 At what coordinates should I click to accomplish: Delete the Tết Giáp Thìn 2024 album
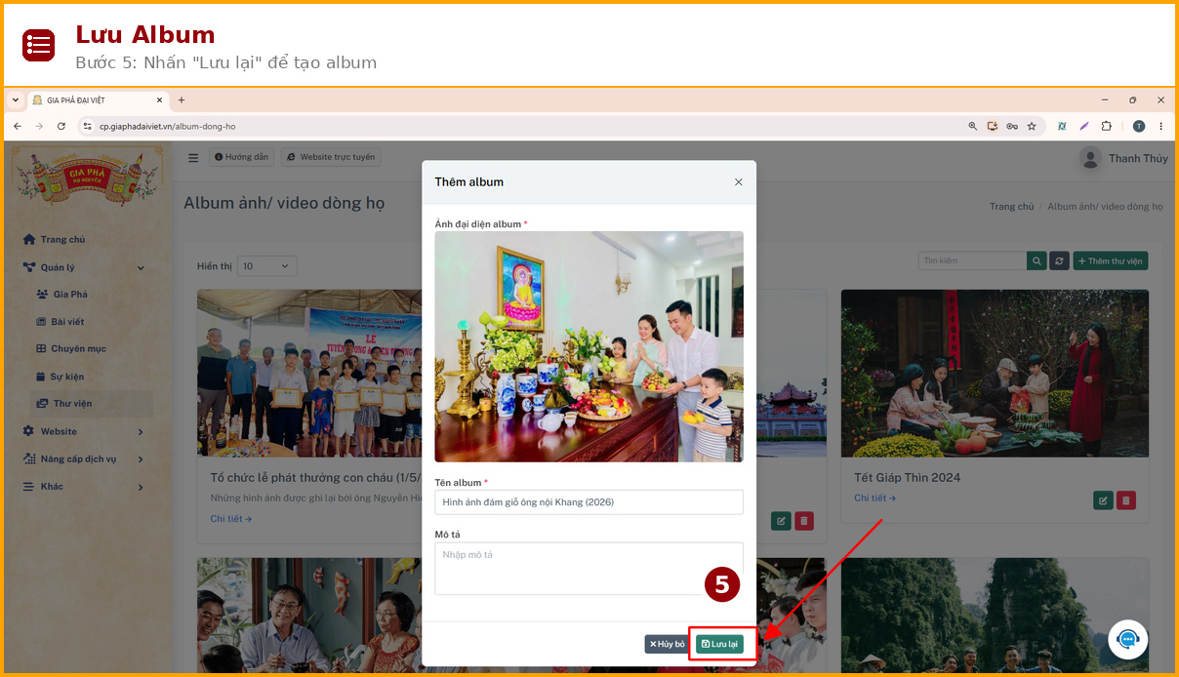point(1126,500)
